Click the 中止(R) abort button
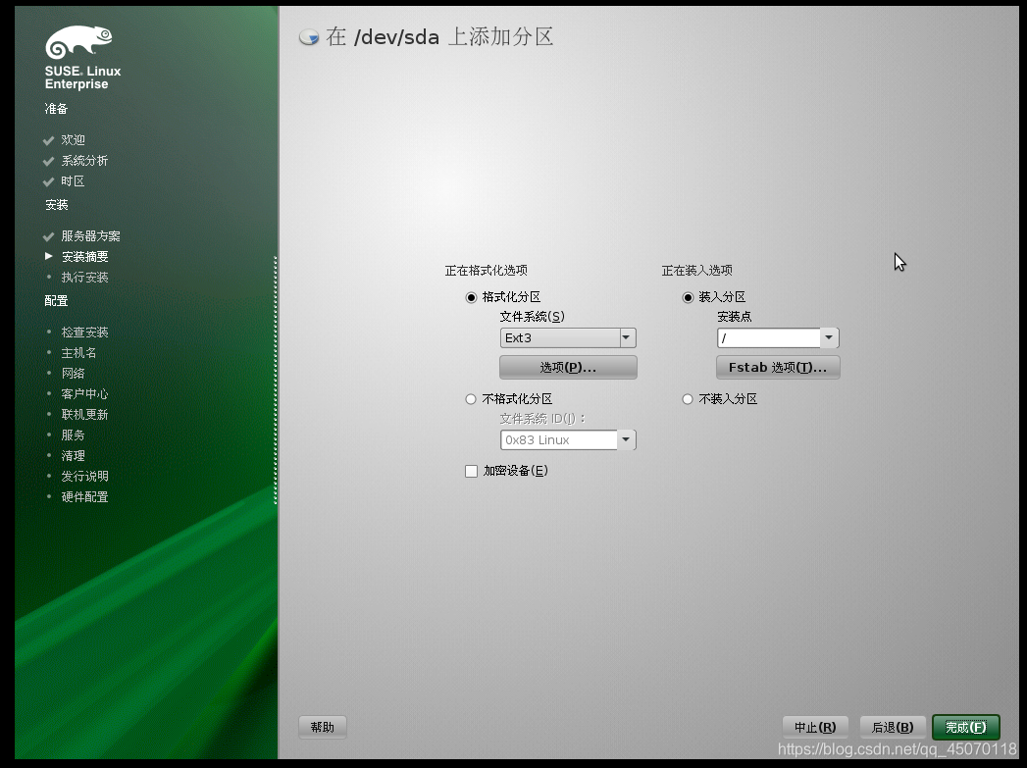Image resolution: width=1027 pixels, height=768 pixels. pyautogui.click(x=815, y=727)
